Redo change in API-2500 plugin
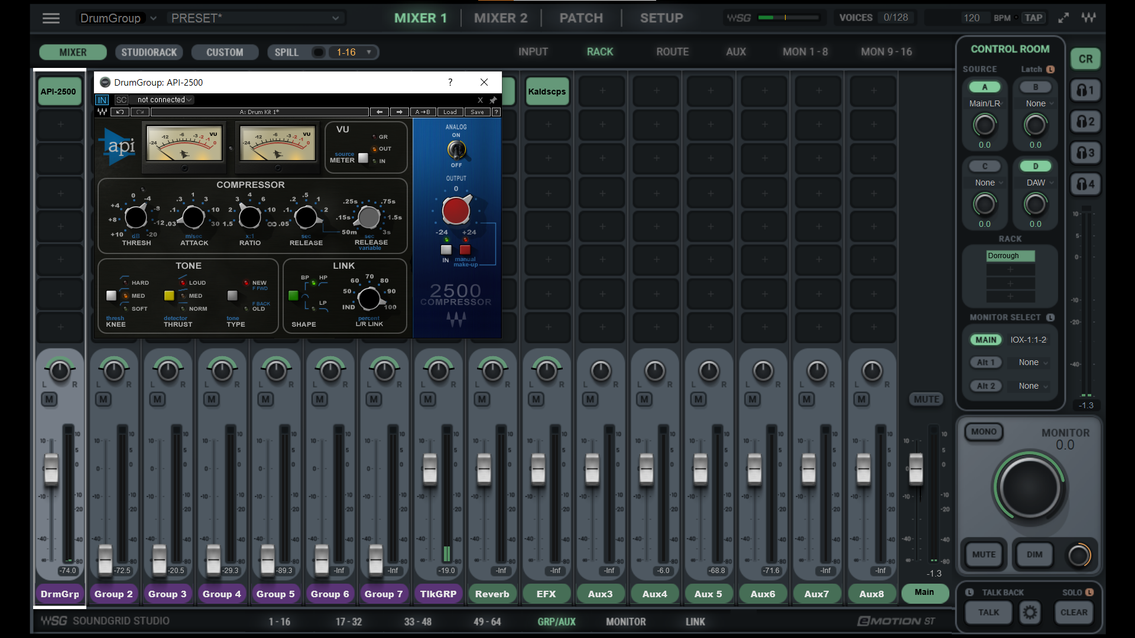Screen dimensions: 1135x638 tap(140, 112)
